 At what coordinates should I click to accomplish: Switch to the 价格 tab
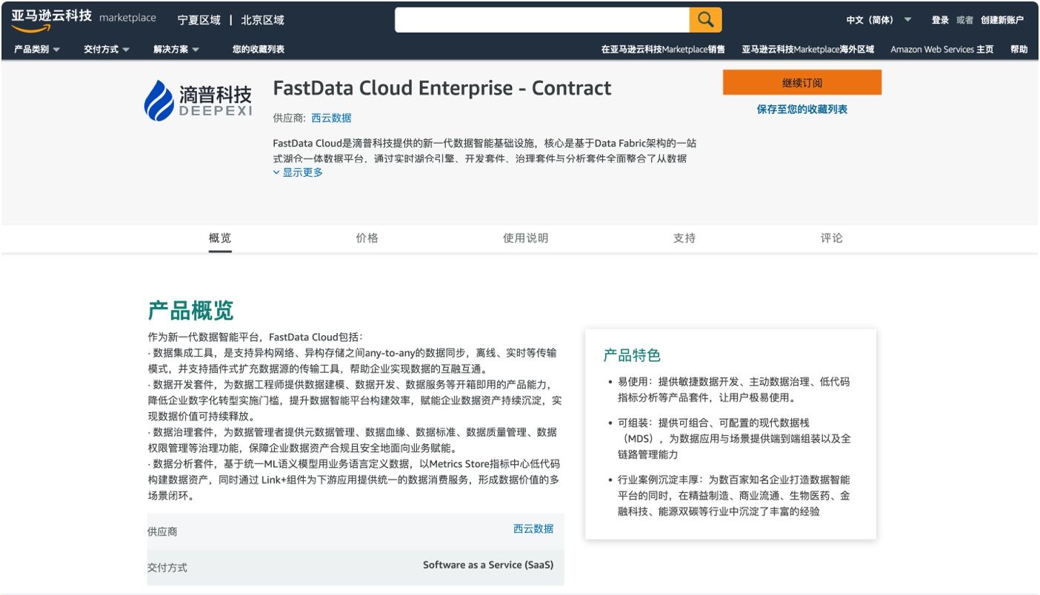point(368,238)
